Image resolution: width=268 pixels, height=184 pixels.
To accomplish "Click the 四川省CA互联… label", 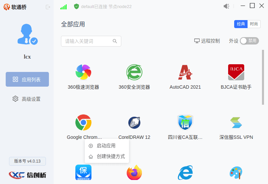I will [x=185, y=137].
